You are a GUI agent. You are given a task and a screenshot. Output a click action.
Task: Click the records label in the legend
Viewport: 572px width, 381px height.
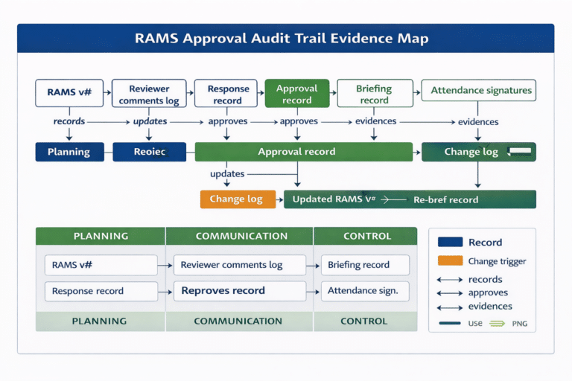485,280
